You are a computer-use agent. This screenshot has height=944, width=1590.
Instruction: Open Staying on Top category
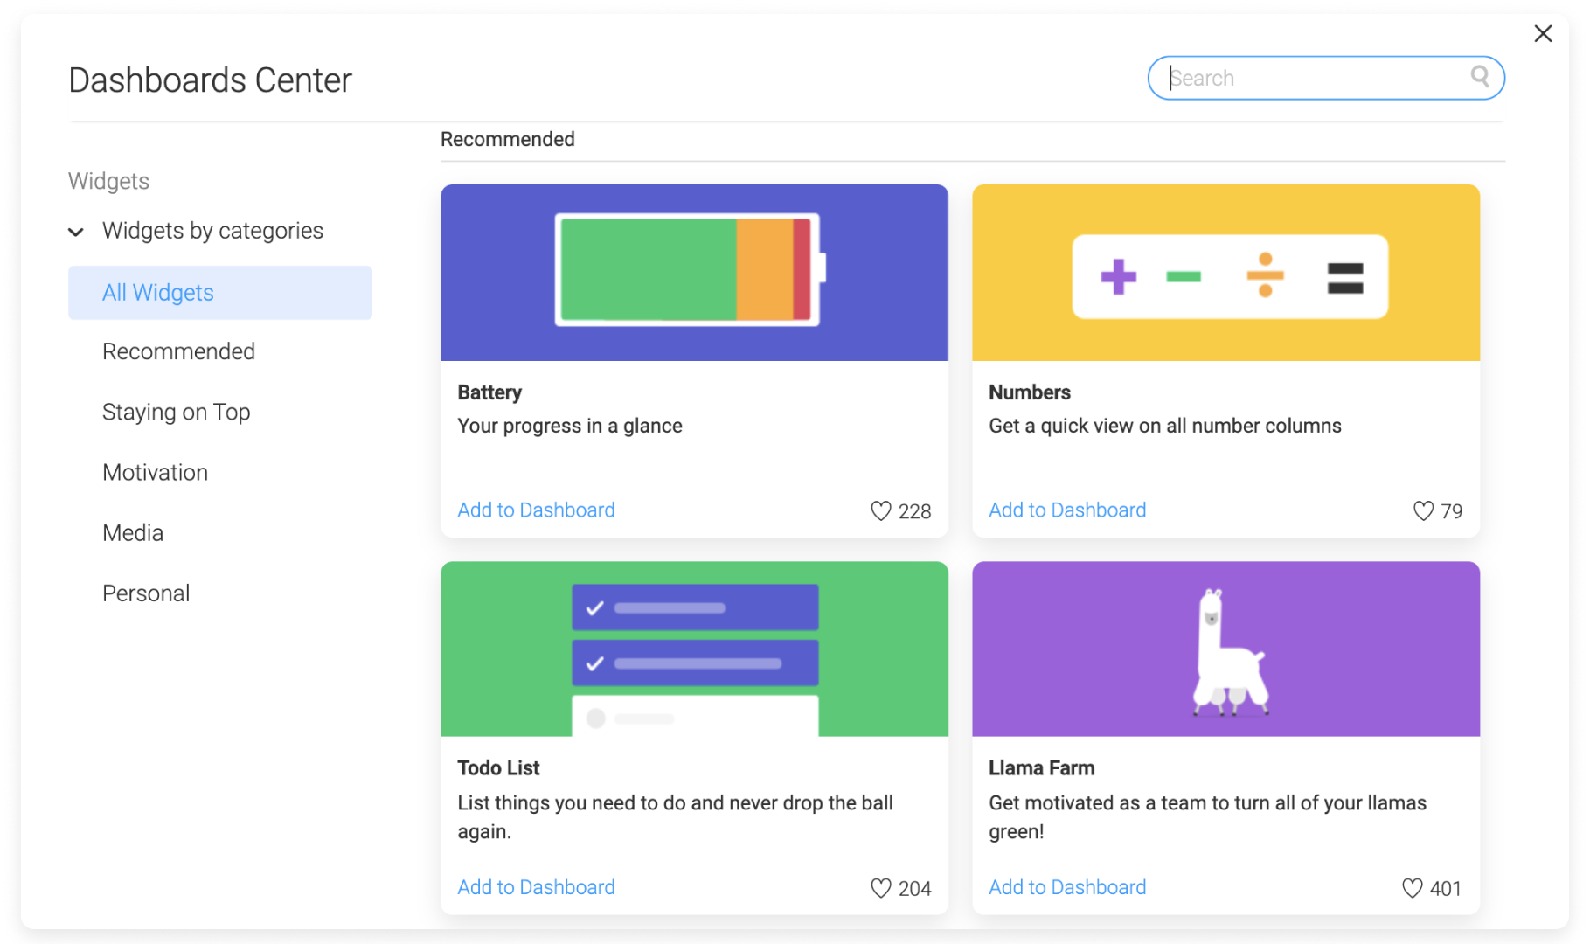[176, 412]
